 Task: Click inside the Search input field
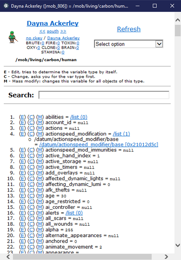click(x=104, y=95)
